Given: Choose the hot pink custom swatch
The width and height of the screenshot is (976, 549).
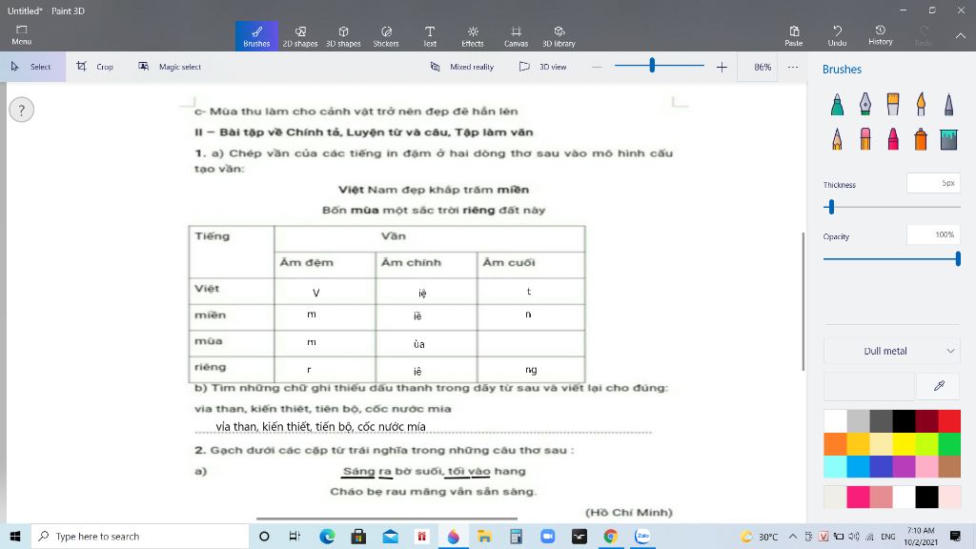Looking at the screenshot, I should point(858,497).
